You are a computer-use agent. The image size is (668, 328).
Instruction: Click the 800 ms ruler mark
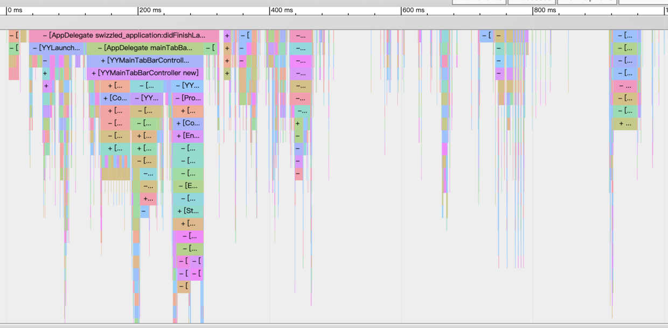545,10
